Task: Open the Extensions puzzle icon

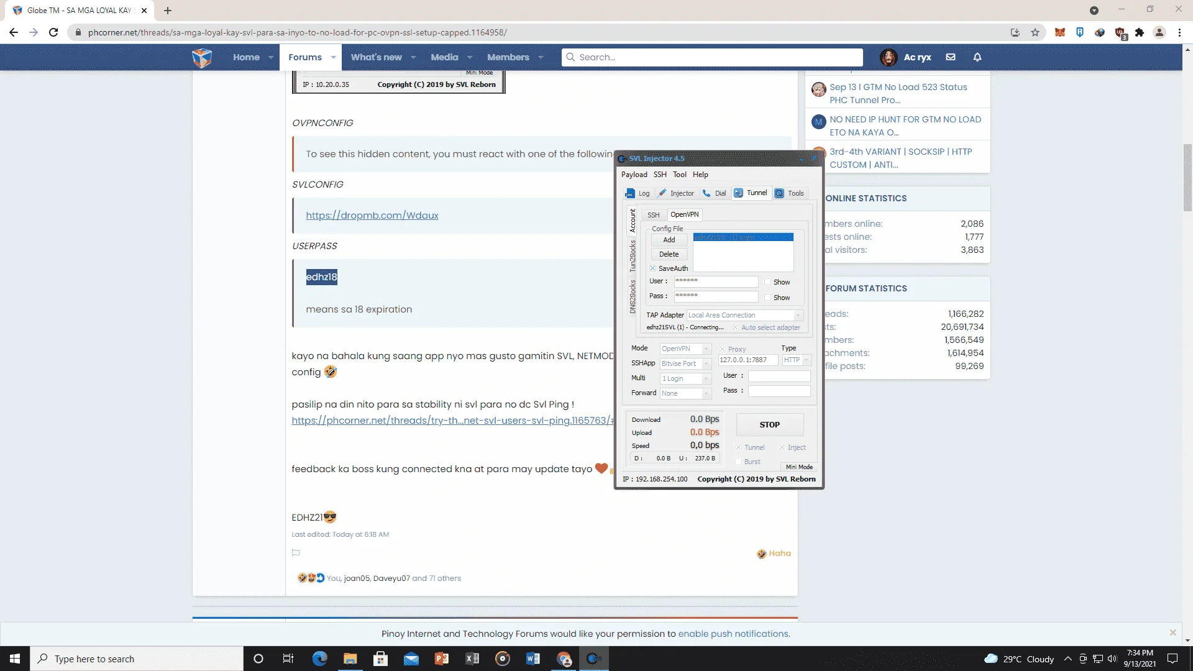Action: (x=1140, y=32)
